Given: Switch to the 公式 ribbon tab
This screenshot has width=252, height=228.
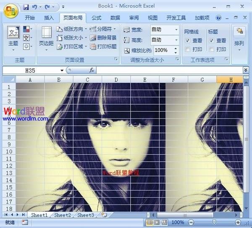Looking at the screenshot, I should [x=97, y=18].
